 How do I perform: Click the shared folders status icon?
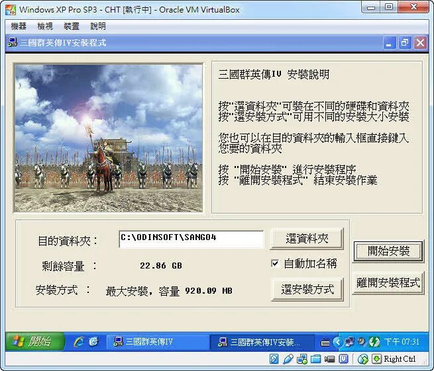click(x=315, y=359)
